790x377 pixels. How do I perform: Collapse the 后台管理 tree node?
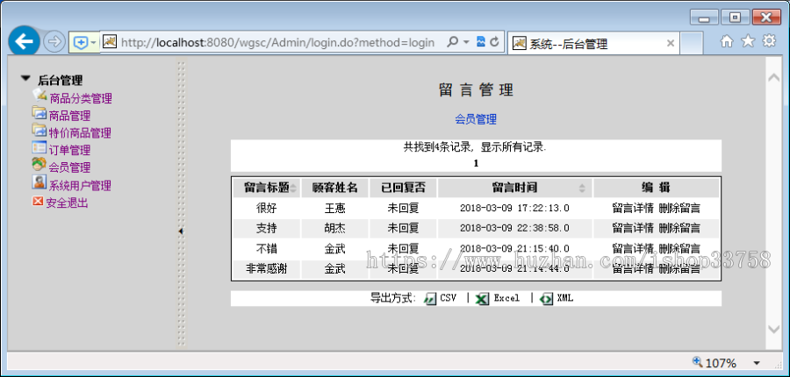pos(25,79)
